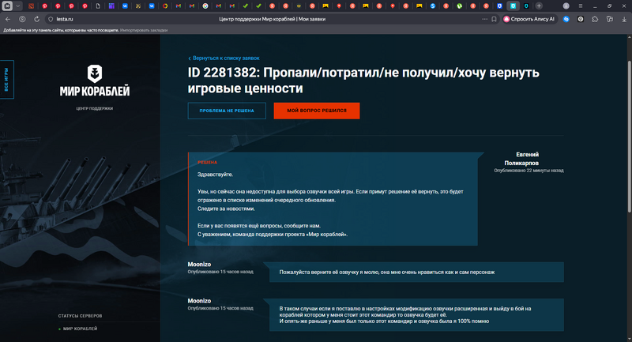
Task: Click Проблема не решена button
Action: [x=227, y=111]
